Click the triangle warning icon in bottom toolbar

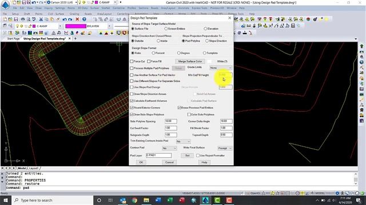click(x=53, y=33)
